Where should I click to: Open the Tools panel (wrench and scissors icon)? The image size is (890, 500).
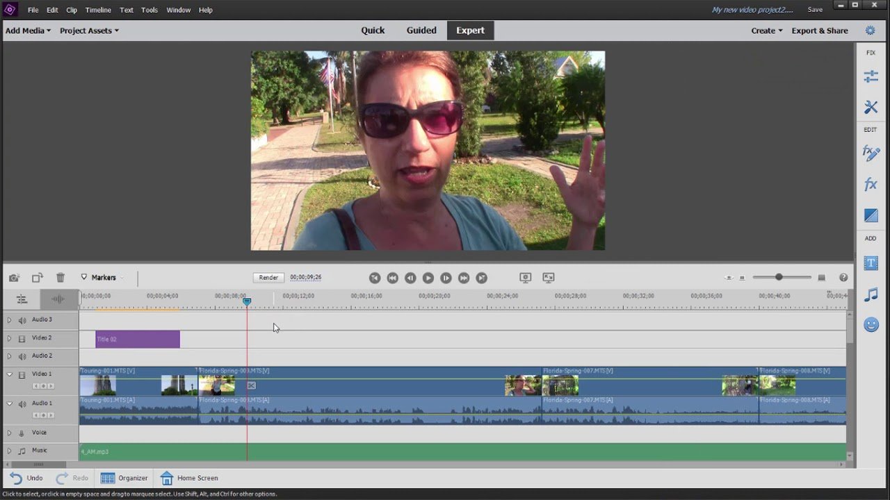[x=871, y=107]
